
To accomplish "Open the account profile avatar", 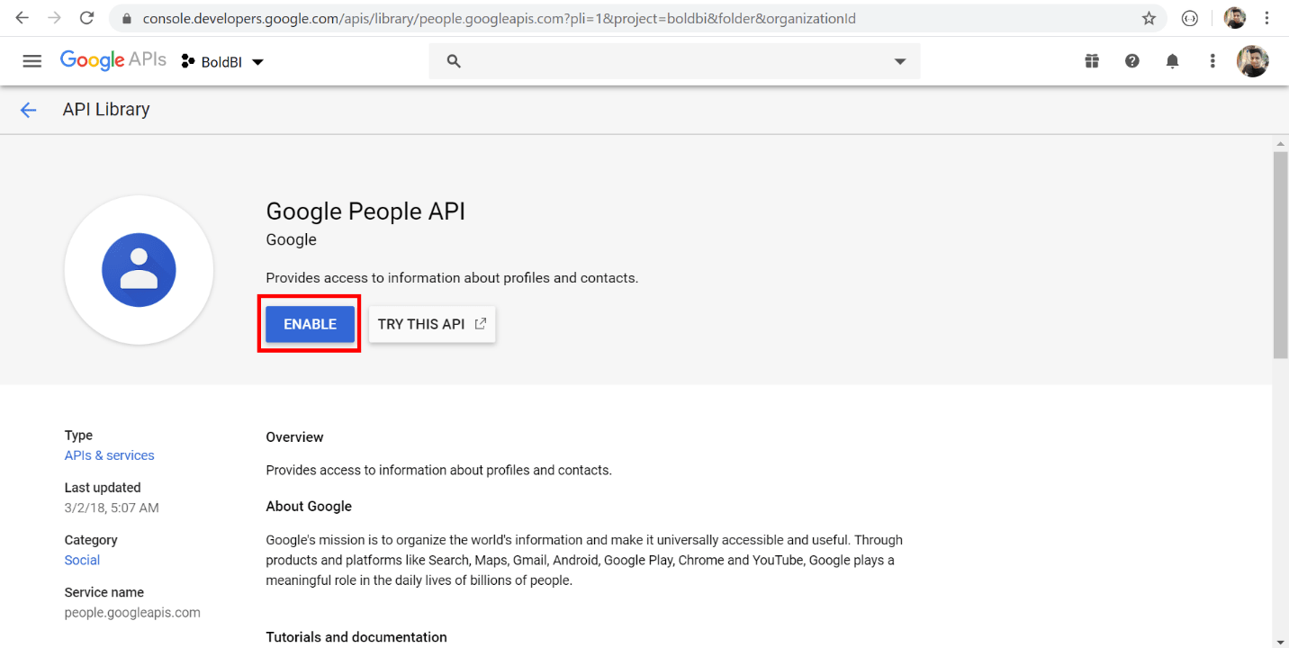I will [1252, 60].
